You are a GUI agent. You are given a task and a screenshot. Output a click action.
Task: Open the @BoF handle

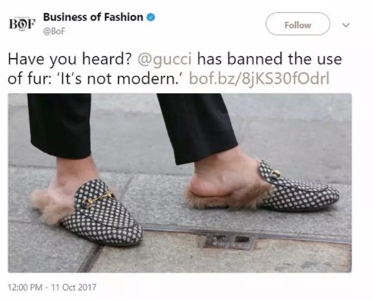tap(54, 31)
